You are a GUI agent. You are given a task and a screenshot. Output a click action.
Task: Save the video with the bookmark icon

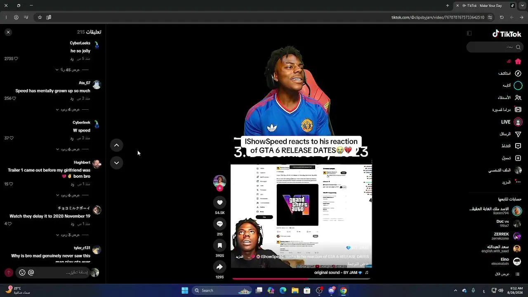(x=219, y=245)
